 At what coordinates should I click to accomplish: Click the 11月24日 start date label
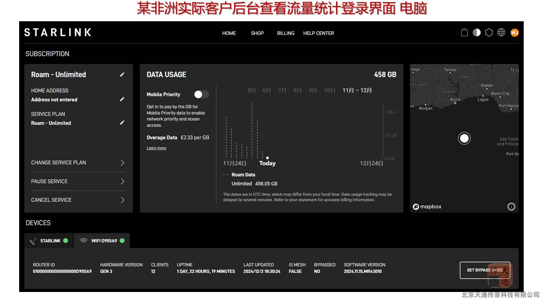pos(235,163)
